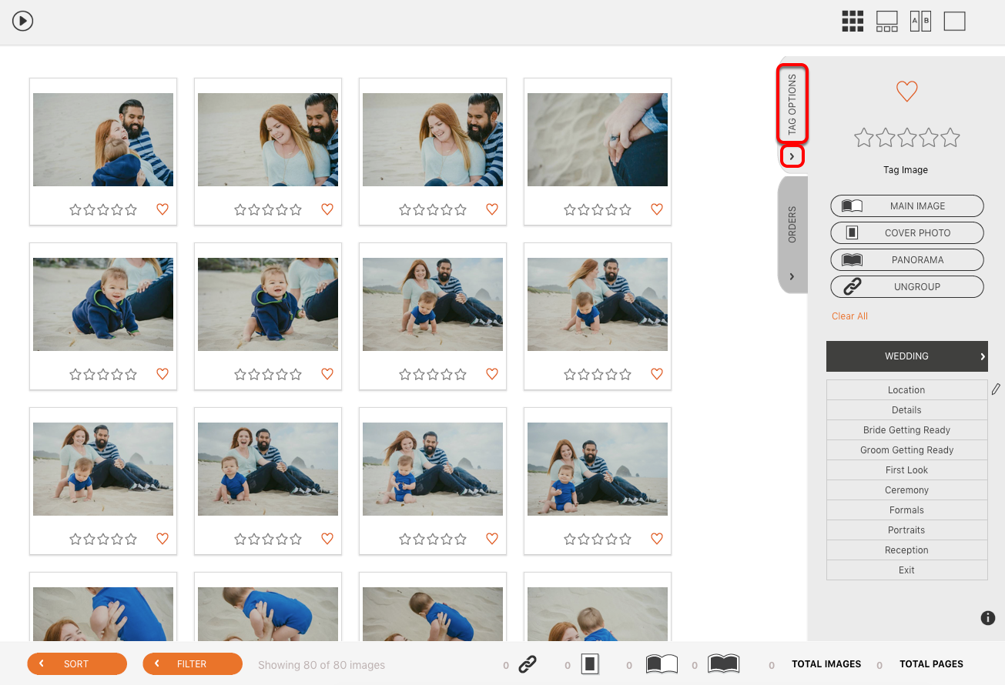1005x685 pixels.
Task: Rate third photo in row one three stars
Action: pos(433,209)
